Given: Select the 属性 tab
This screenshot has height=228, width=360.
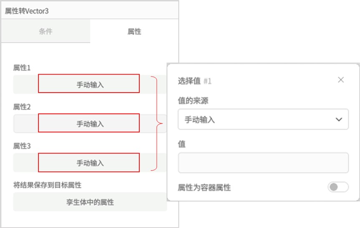Looking at the screenshot, I should click(134, 31).
